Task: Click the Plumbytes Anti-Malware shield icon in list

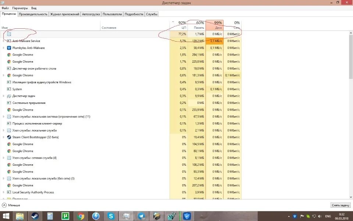Action: point(9,48)
